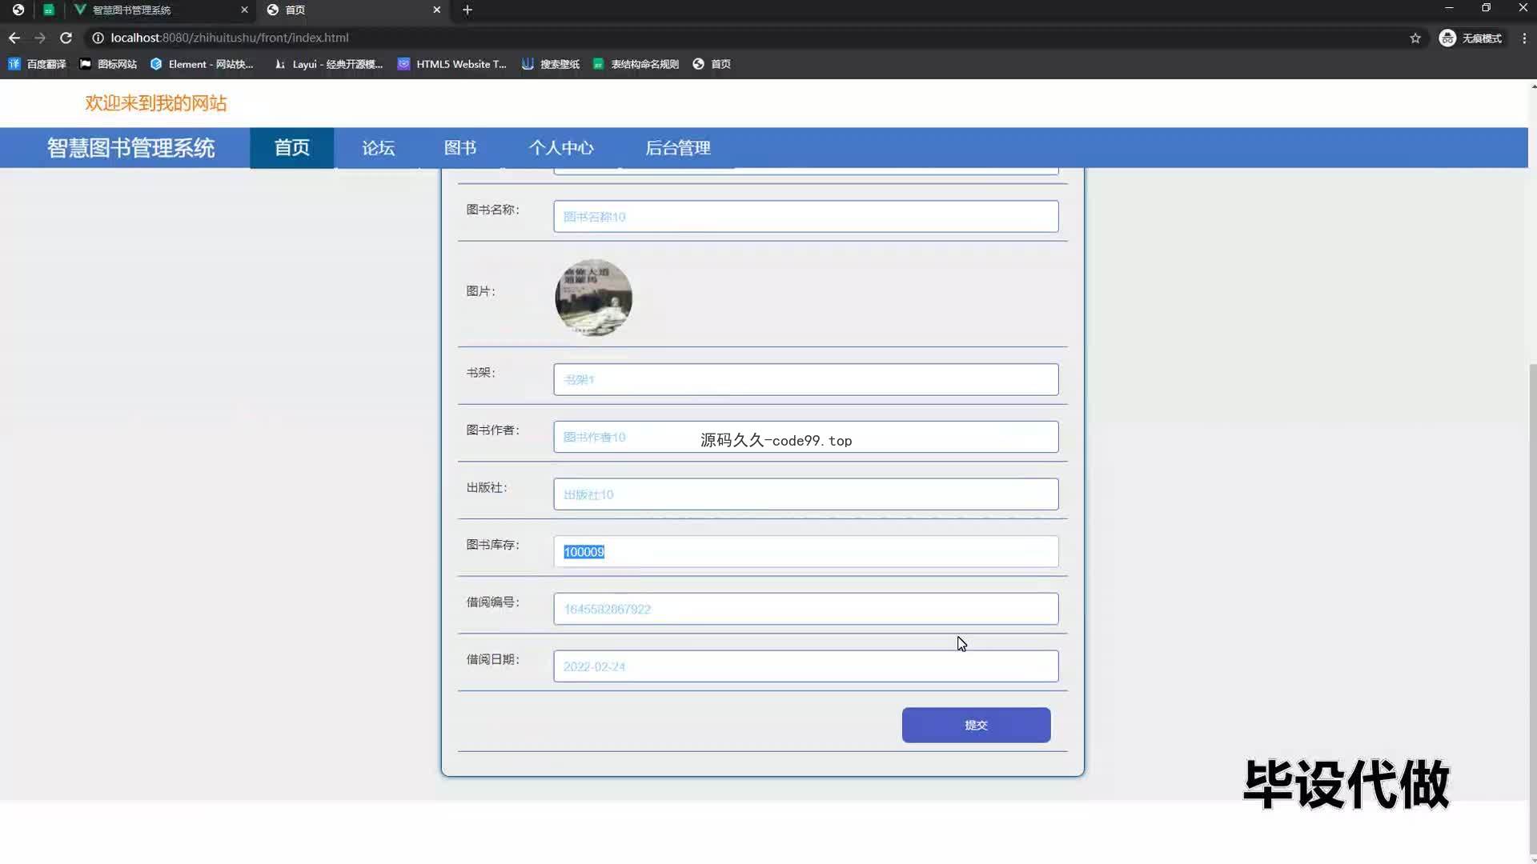The image size is (1537, 864).
Task: Click the browser back arrow
Action: (x=14, y=38)
